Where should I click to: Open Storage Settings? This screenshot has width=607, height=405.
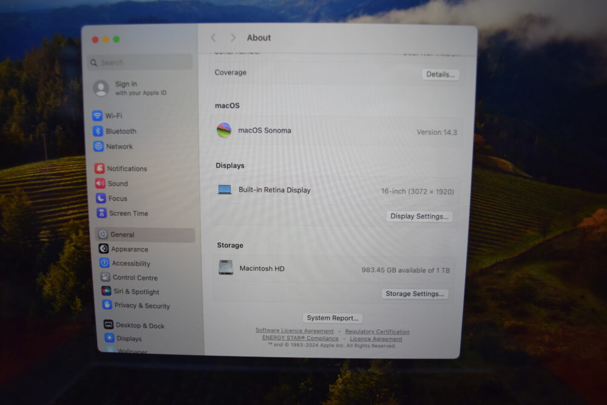pyautogui.click(x=415, y=293)
